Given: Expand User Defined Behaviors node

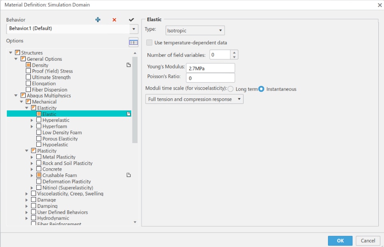Looking at the screenshot, I should (x=26, y=212).
